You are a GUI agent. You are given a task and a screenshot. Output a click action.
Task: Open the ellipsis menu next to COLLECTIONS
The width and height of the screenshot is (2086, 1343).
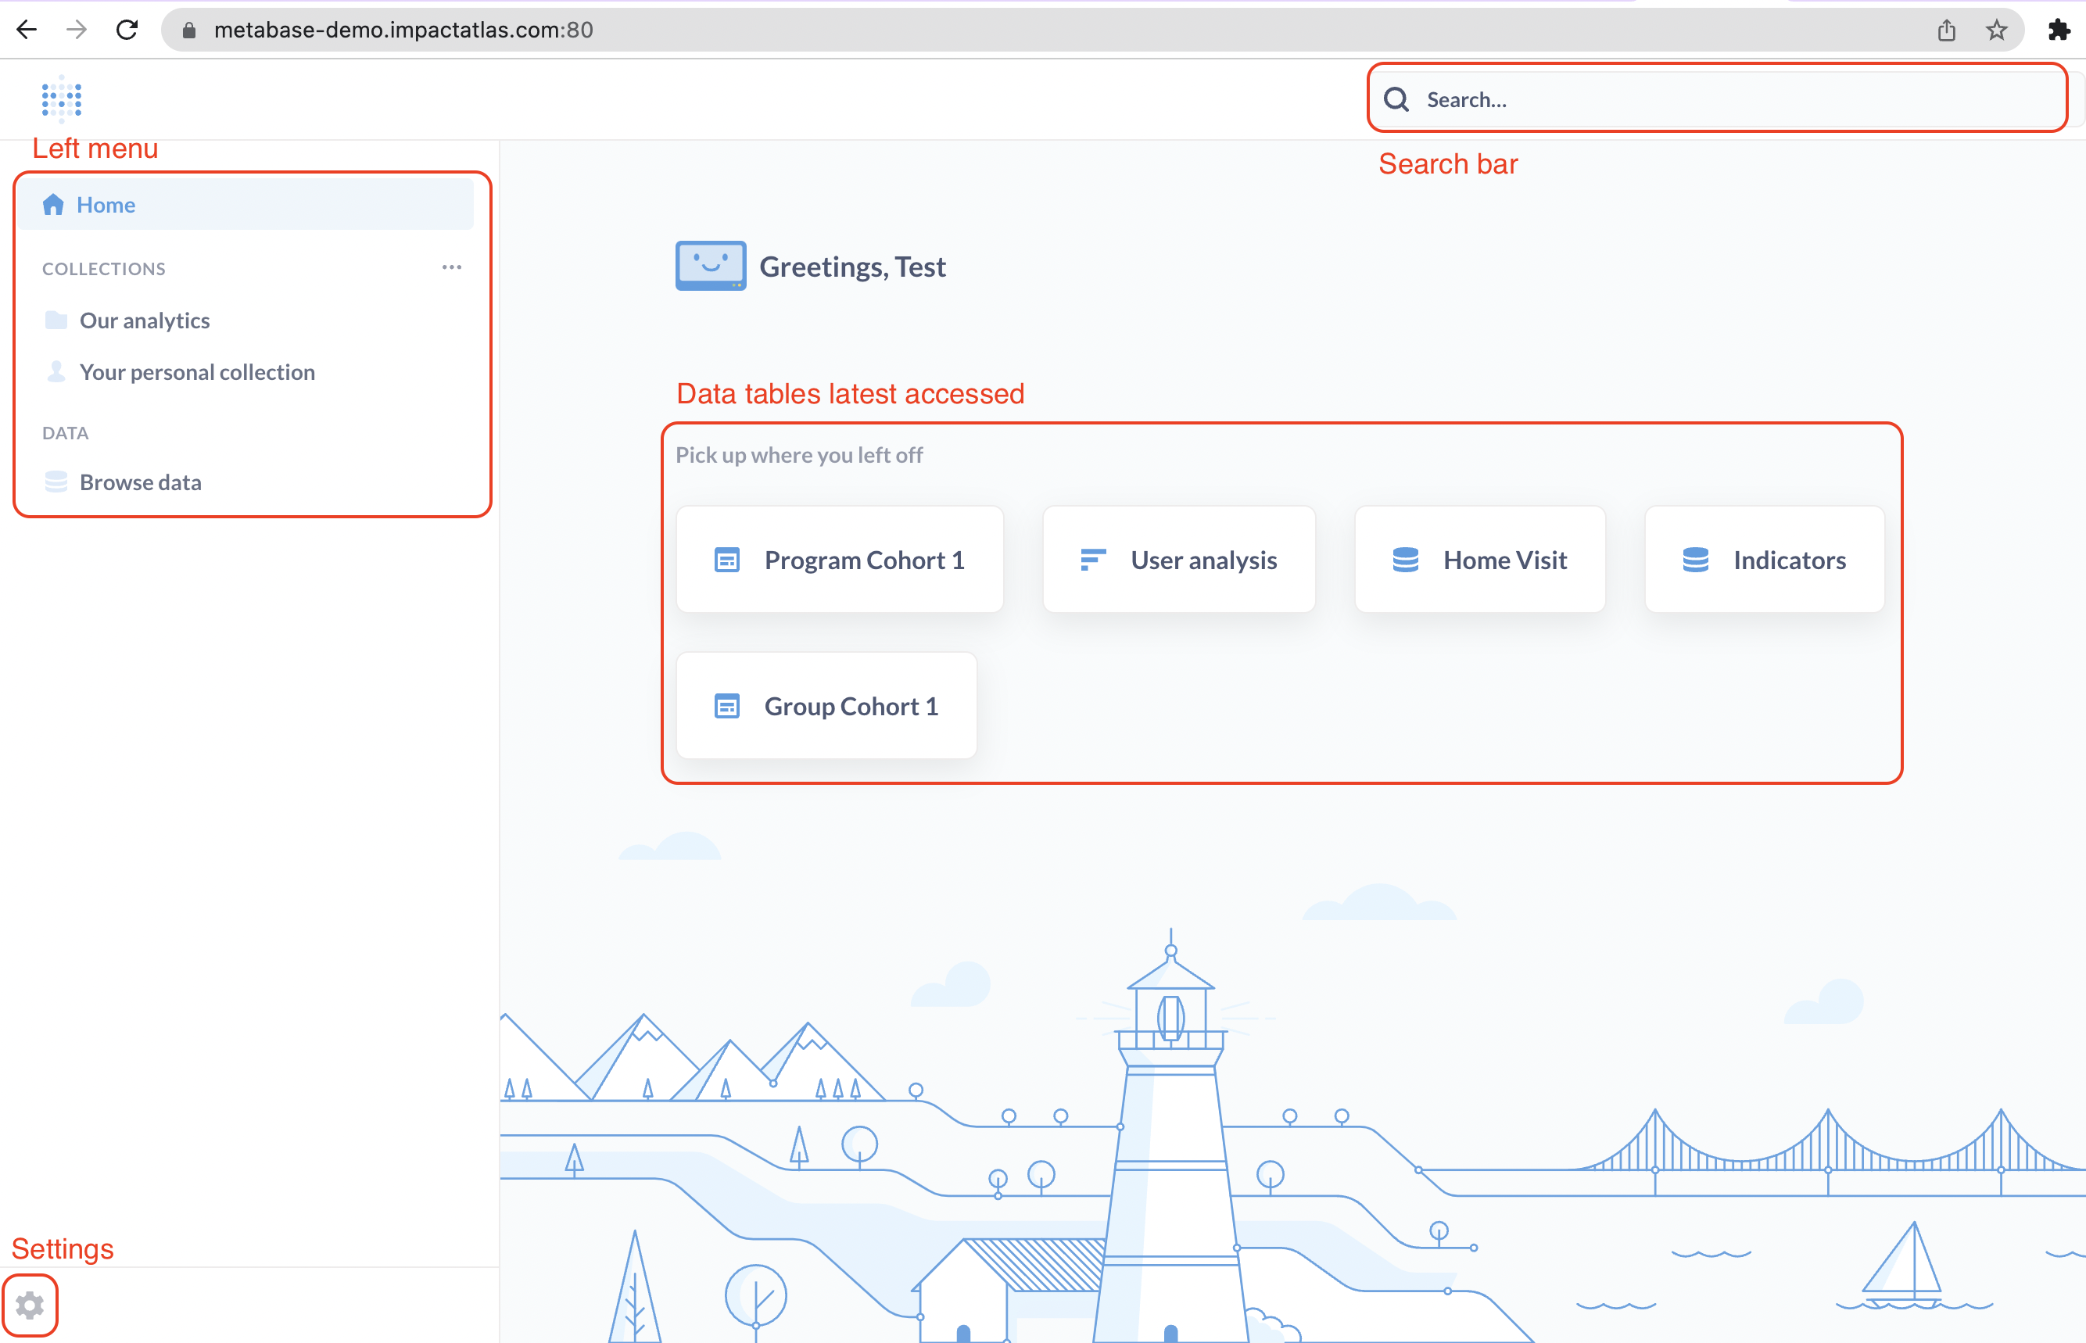pos(451,267)
